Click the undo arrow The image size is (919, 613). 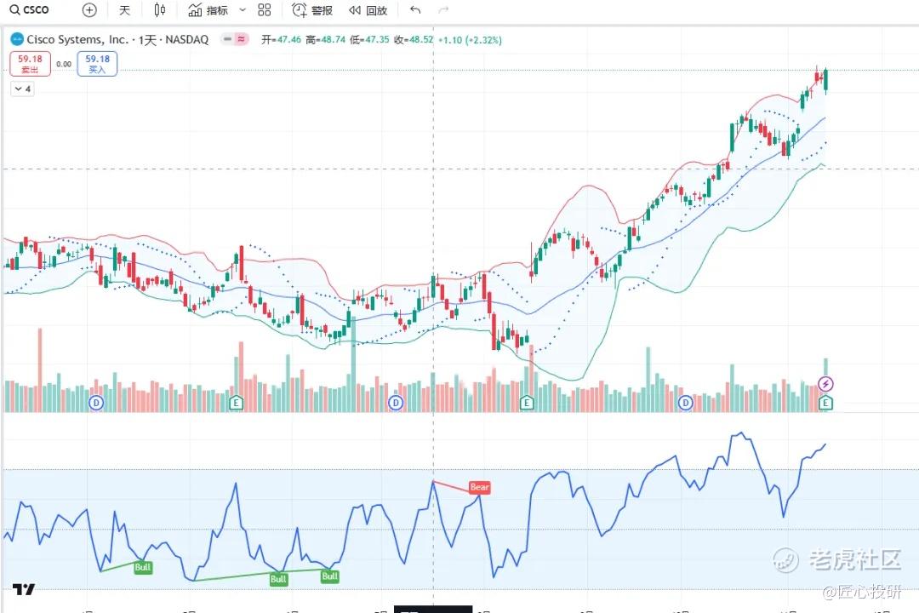click(x=415, y=10)
